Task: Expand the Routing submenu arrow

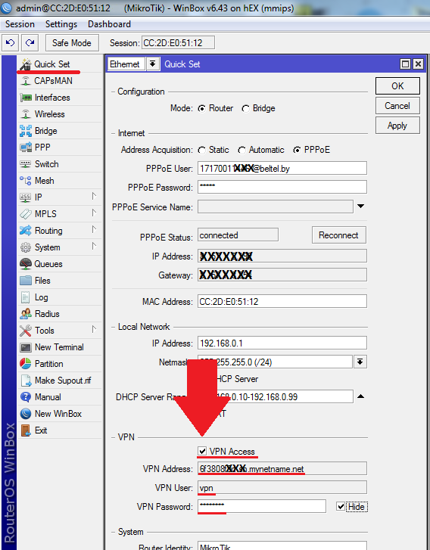Action: point(94,229)
